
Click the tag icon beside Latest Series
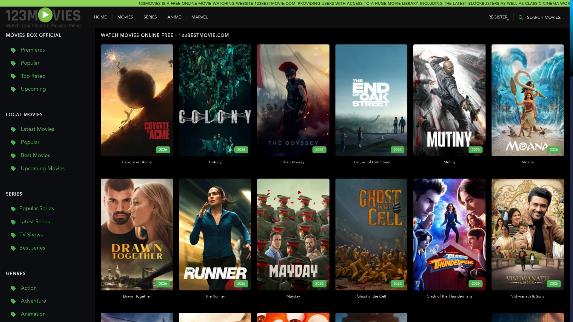pyautogui.click(x=13, y=222)
